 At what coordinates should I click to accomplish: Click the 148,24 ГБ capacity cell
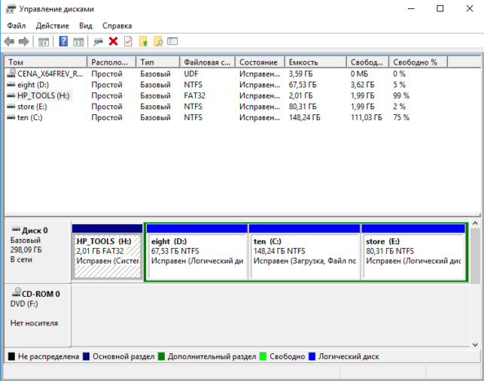point(304,117)
